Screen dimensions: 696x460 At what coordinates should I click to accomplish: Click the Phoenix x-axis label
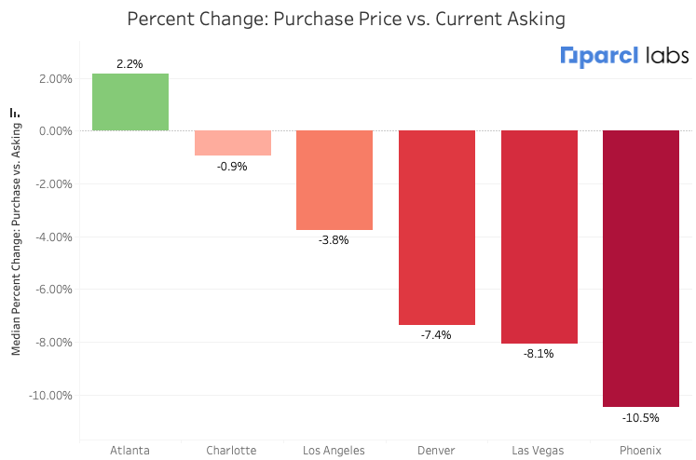(641, 451)
